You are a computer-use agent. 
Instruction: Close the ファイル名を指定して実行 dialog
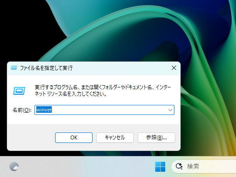(174, 68)
